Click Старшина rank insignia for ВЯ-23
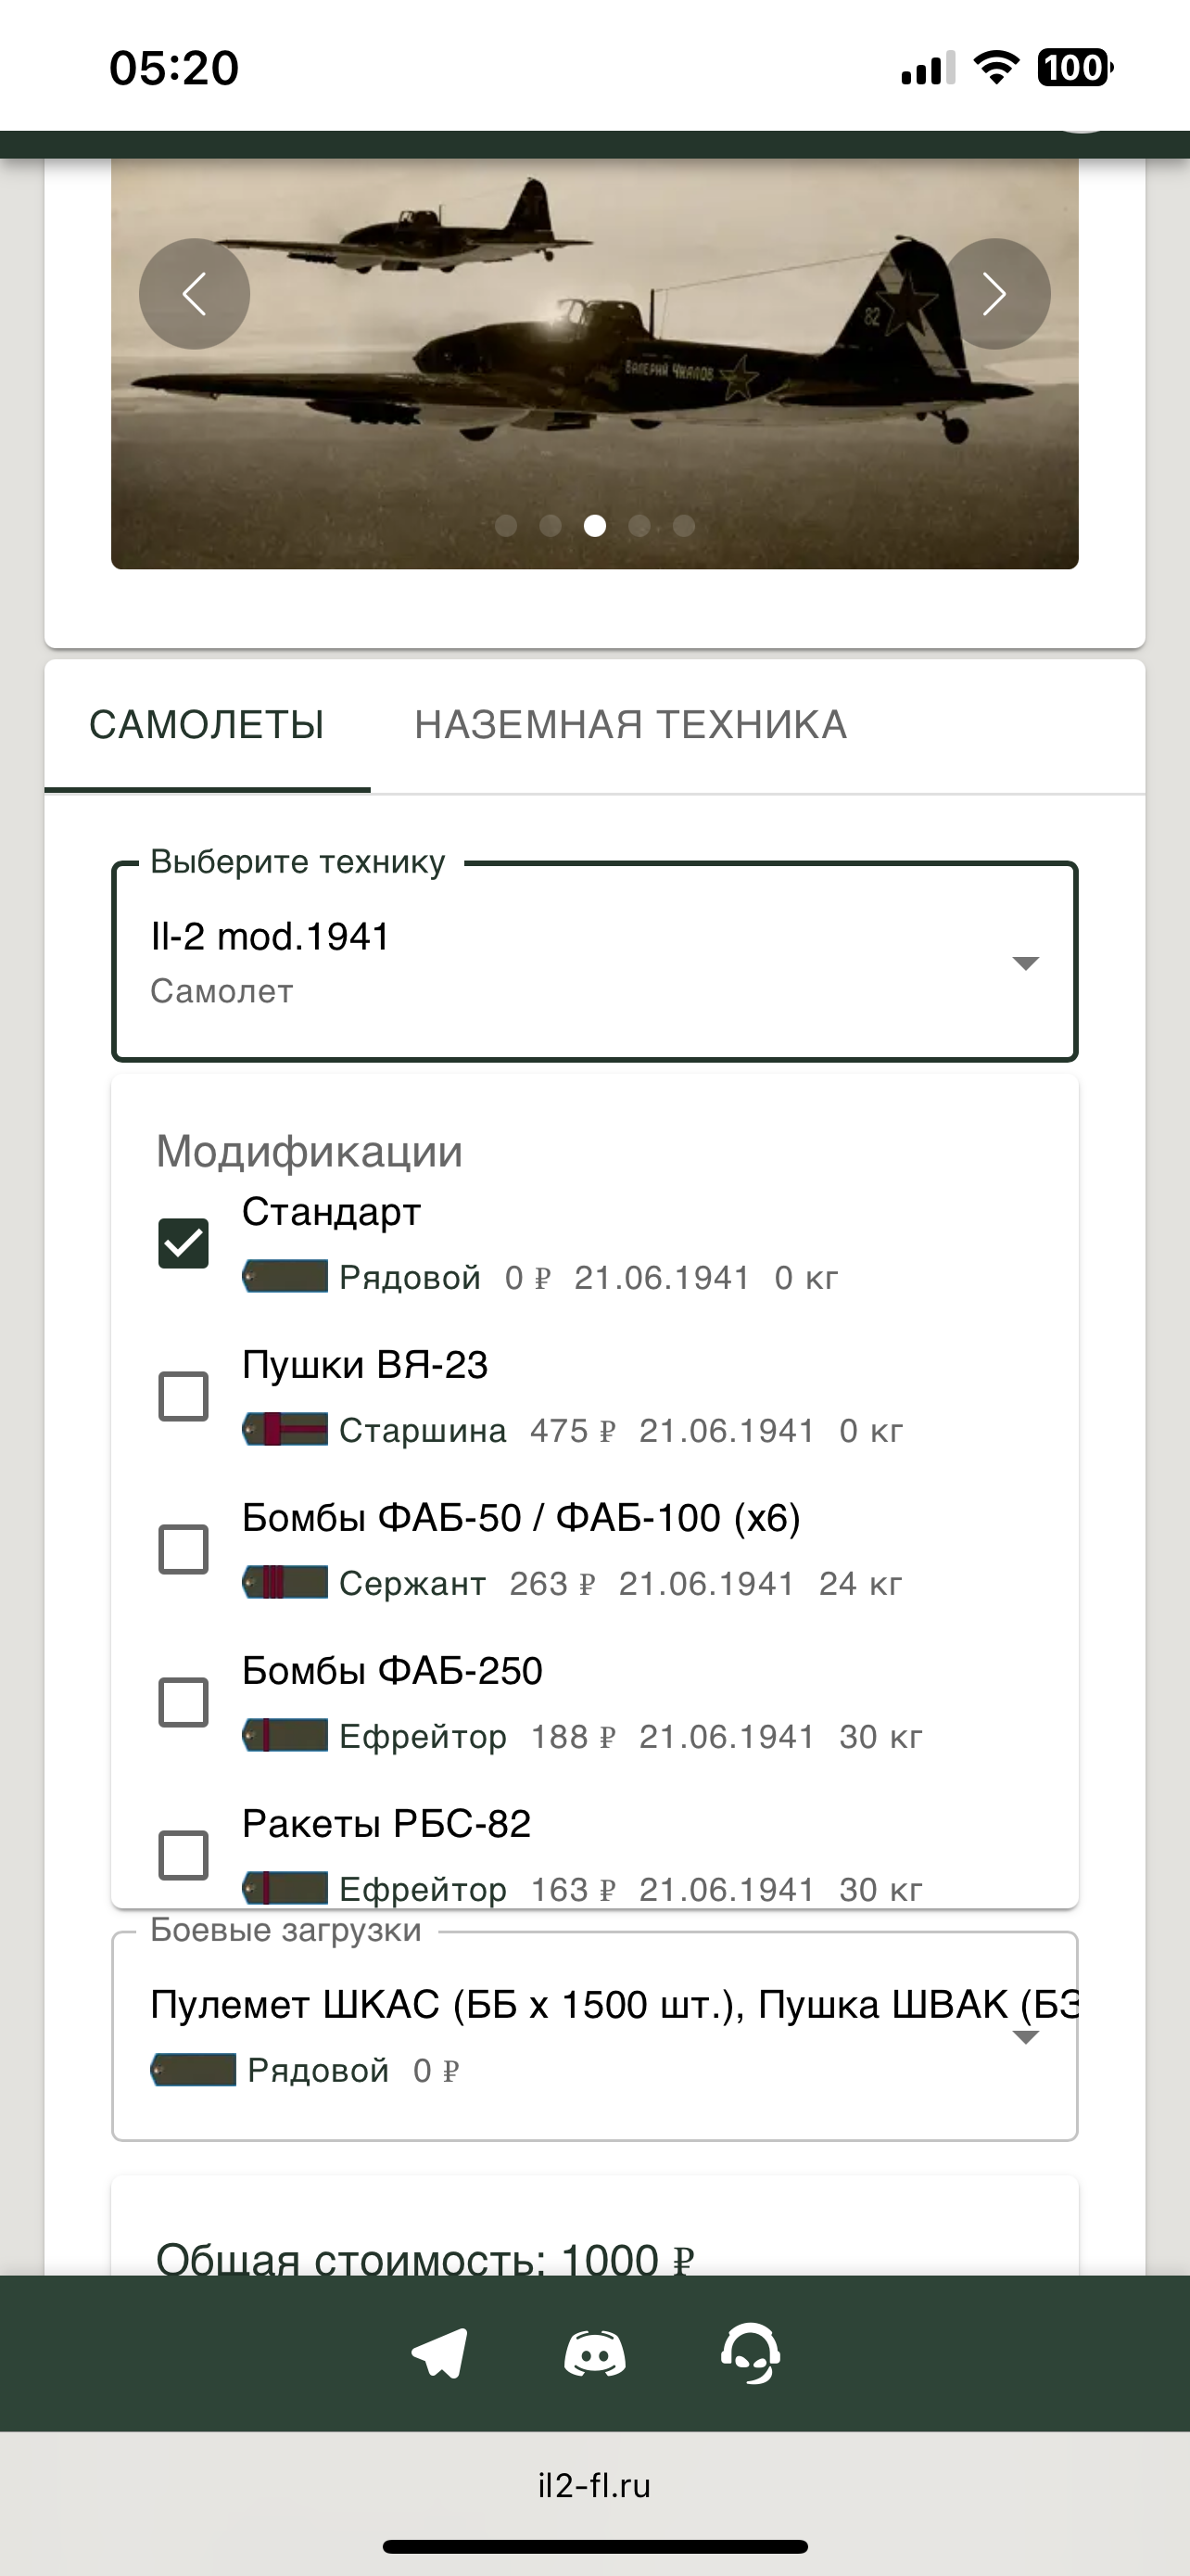The image size is (1190, 2576). (x=285, y=1429)
